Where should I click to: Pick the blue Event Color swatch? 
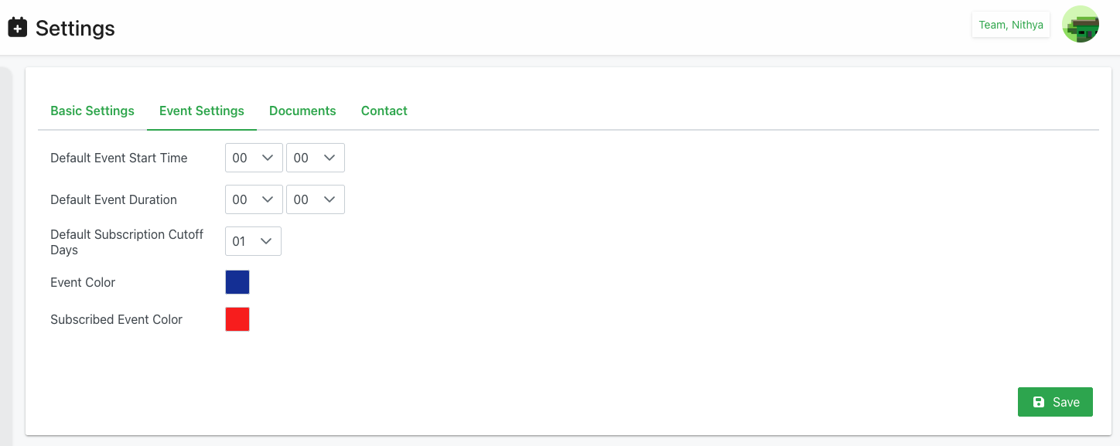(x=237, y=282)
